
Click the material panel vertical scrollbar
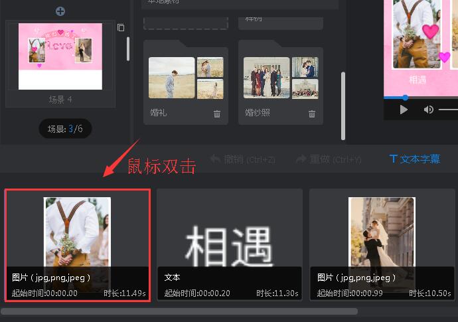click(343, 106)
